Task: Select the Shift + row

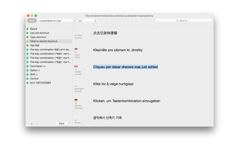Action: coord(49,75)
